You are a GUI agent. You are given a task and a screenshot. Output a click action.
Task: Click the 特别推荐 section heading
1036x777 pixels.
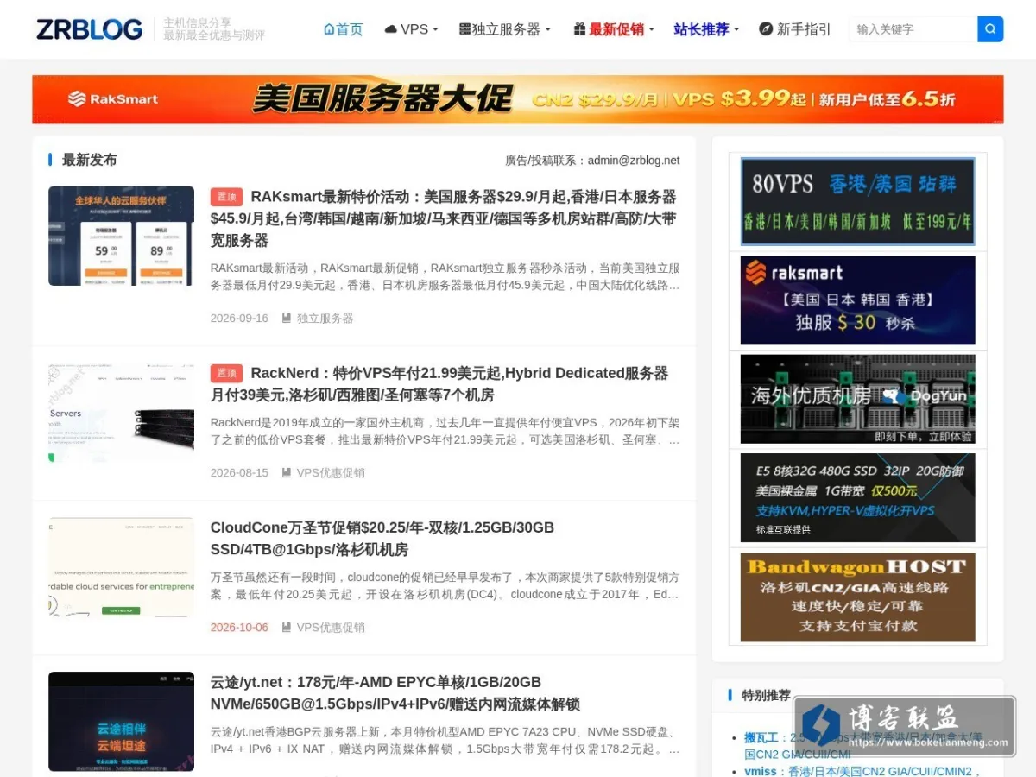pyautogui.click(x=766, y=695)
